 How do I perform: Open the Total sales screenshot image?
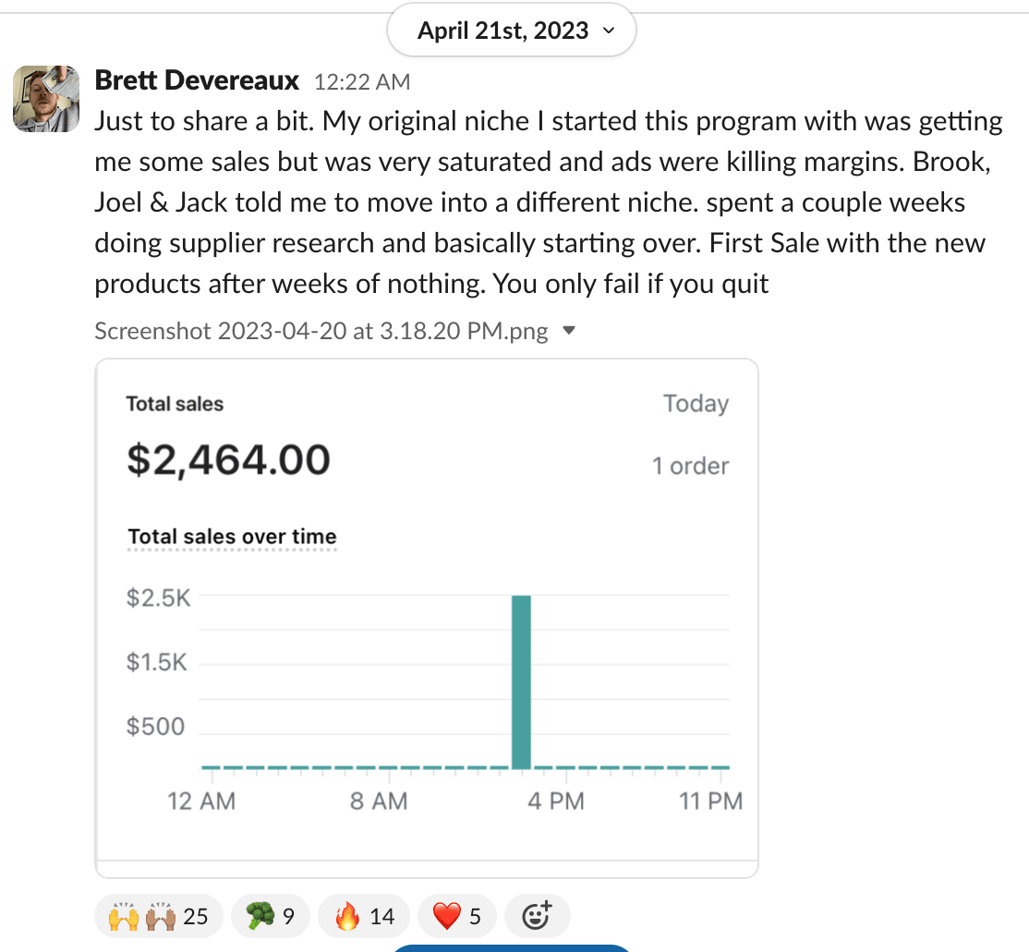pos(426,616)
